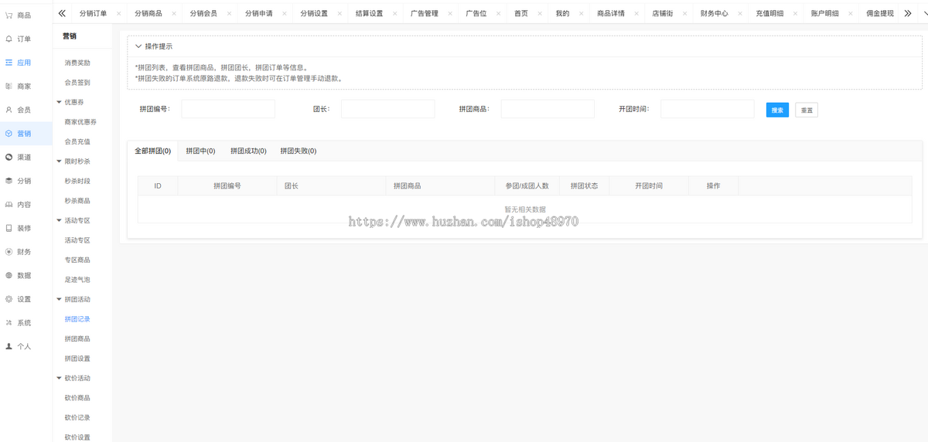Open 会员 in the main sidebar
The image size is (928, 442).
tap(23, 110)
